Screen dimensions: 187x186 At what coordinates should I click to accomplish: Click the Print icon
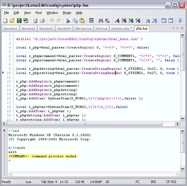(42, 21)
